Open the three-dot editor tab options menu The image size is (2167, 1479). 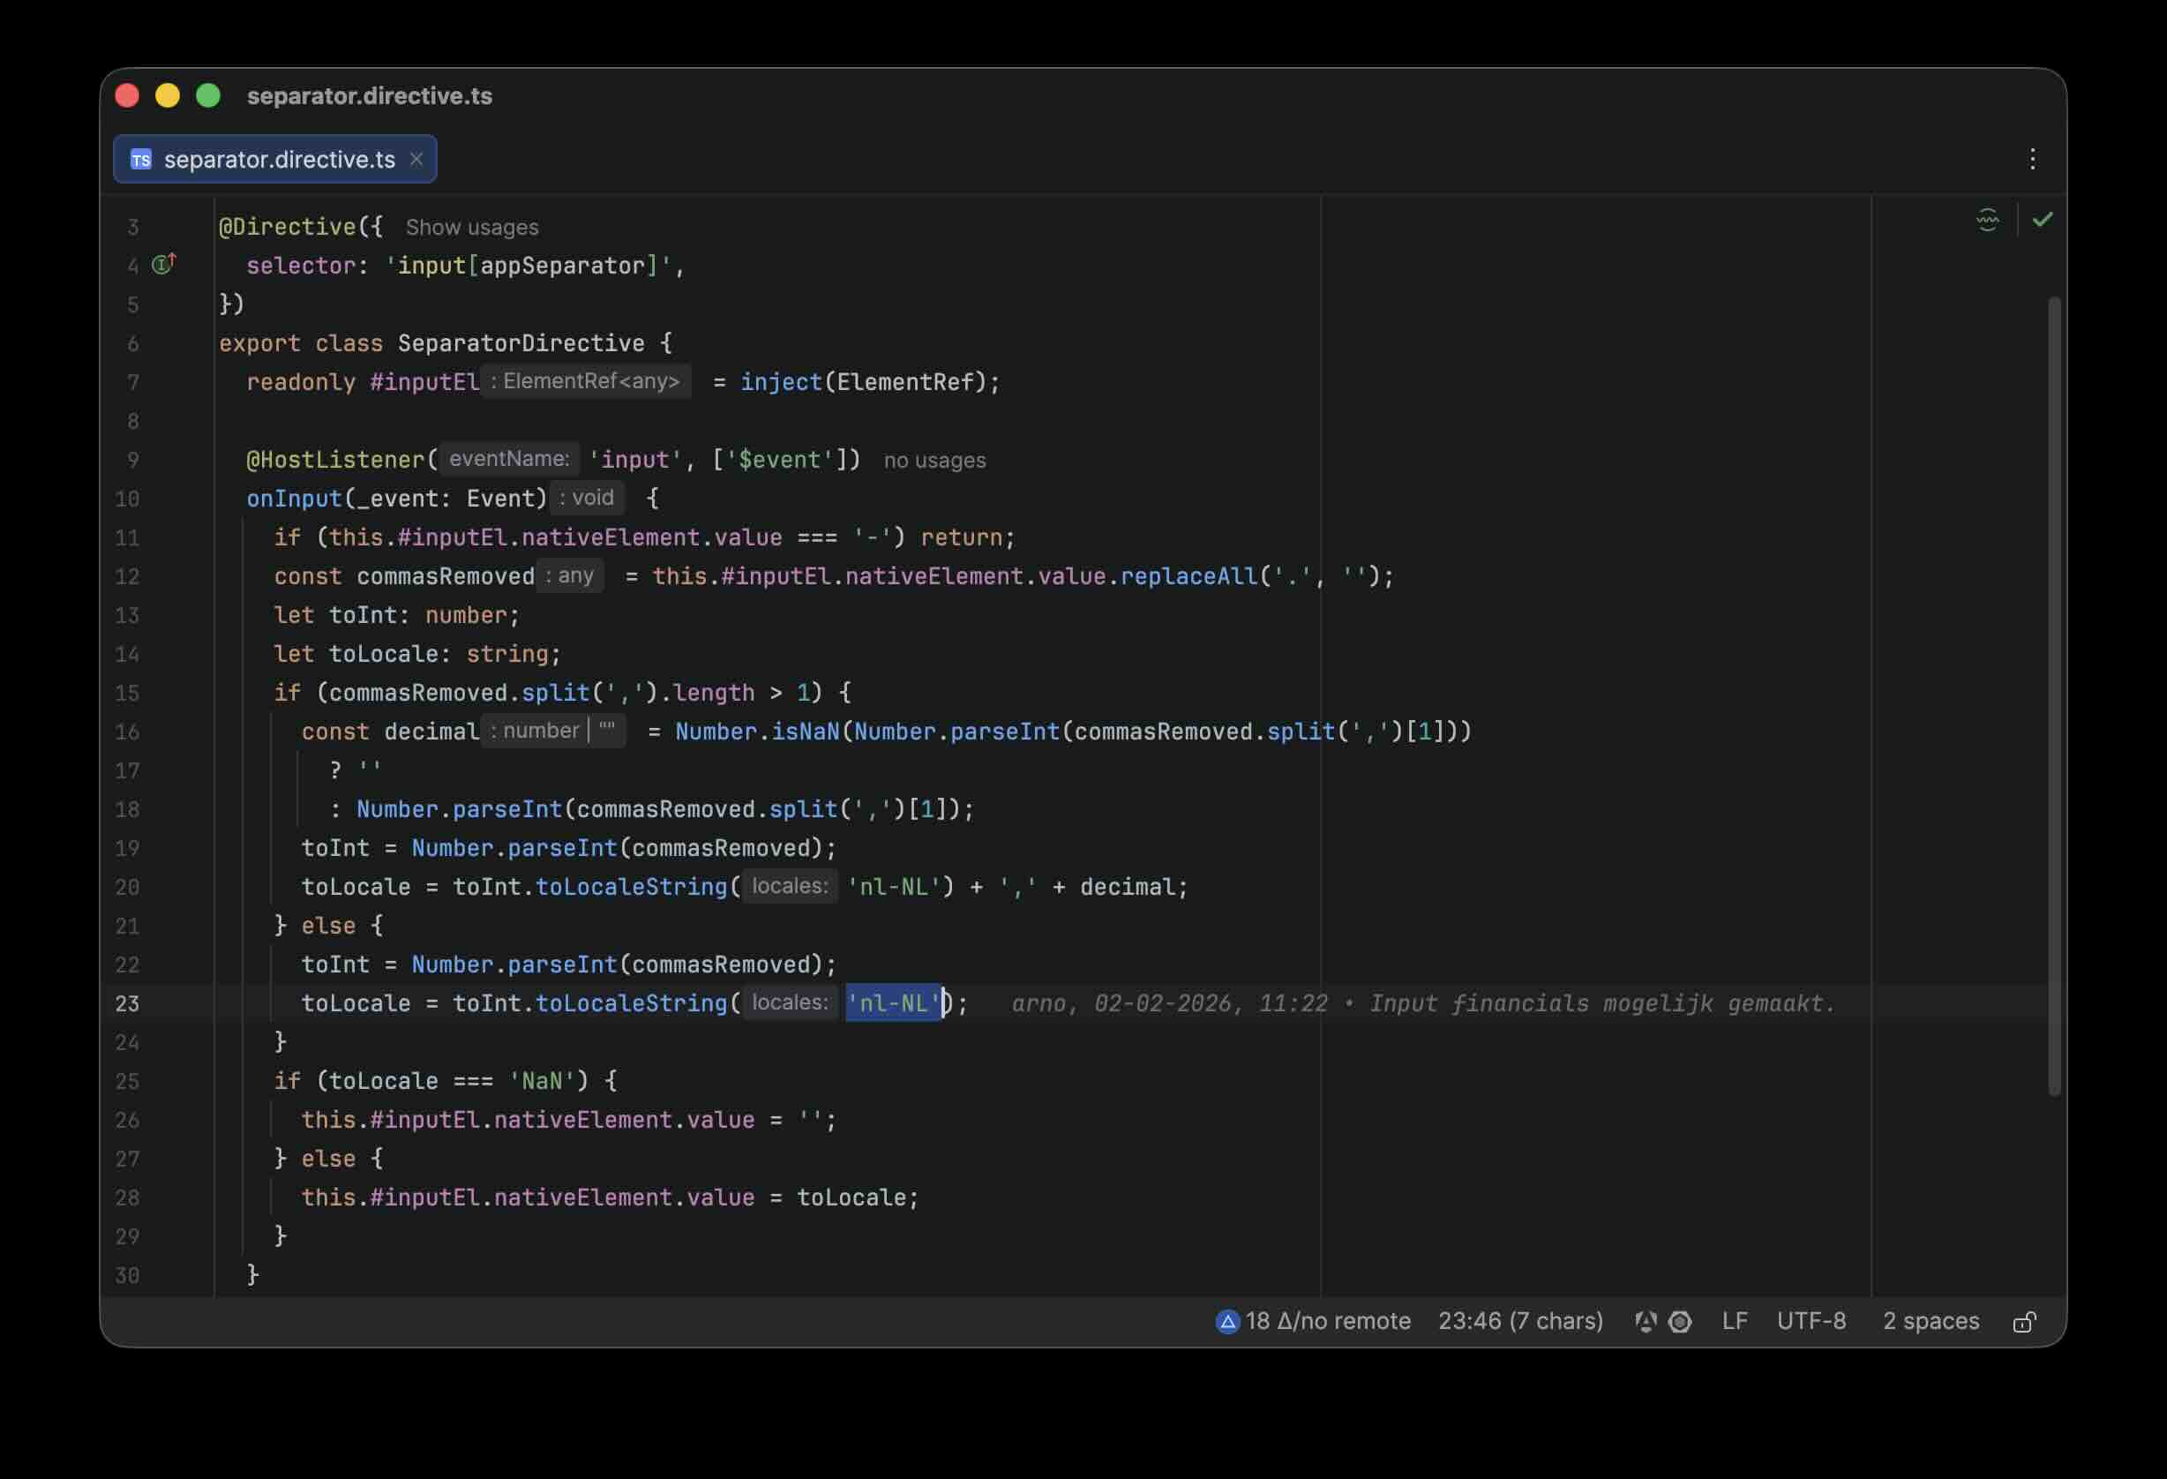click(x=2033, y=160)
